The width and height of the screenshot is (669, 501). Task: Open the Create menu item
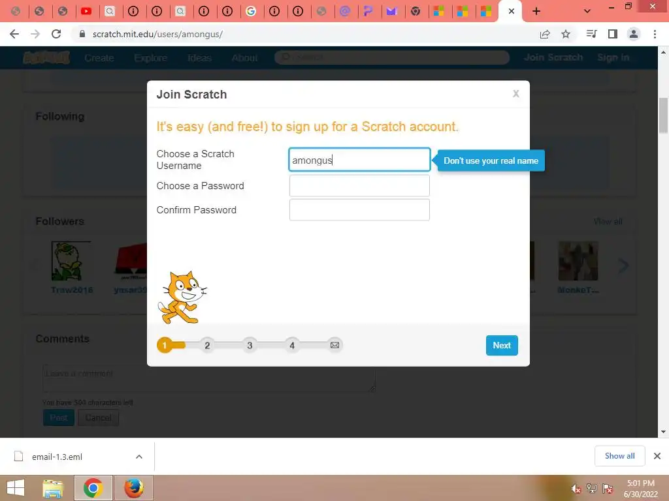click(x=99, y=57)
